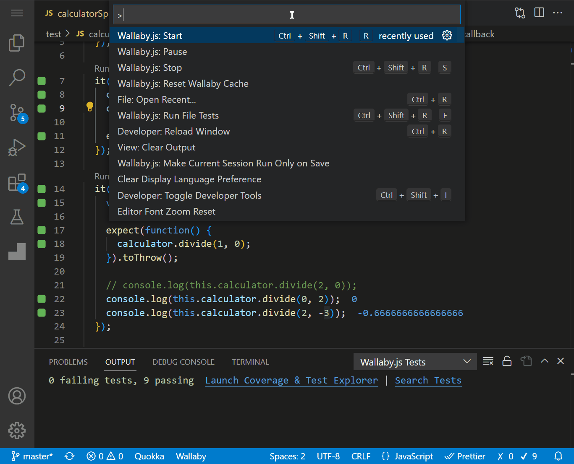
Task: Maximize the bottom panel size
Action: [x=545, y=360]
